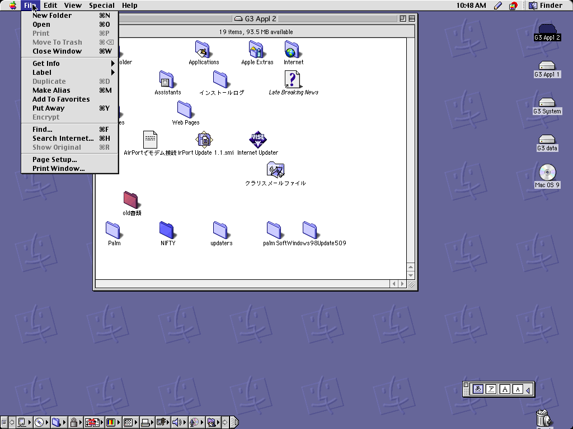This screenshot has height=429, width=573.
Task: Choose Search Internet… menu item
Action: 70,139
